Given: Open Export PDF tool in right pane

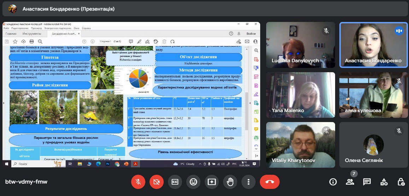Looking at the screenshot, I should pyautogui.click(x=256, y=68).
